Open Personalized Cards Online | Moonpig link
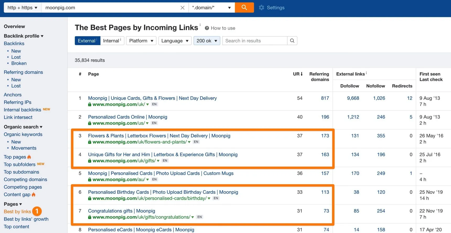 point(128,117)
